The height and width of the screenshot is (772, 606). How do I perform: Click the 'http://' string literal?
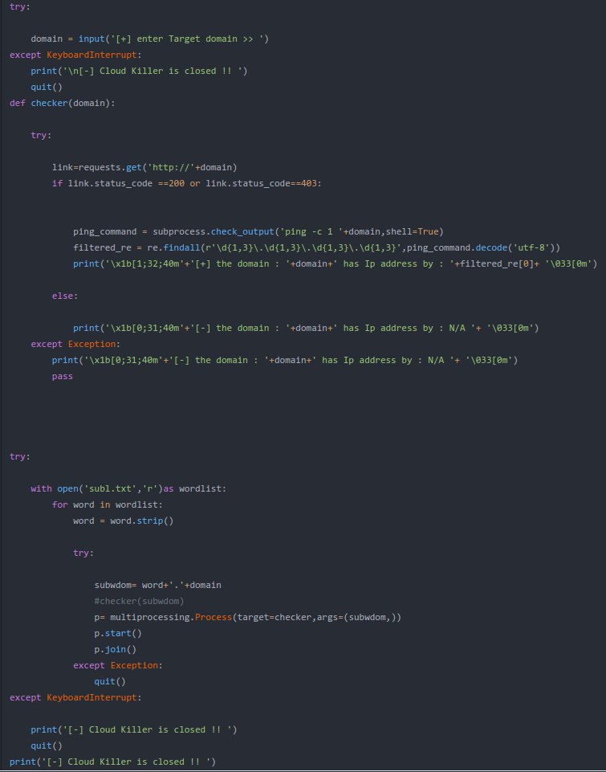tap(171, 167)
